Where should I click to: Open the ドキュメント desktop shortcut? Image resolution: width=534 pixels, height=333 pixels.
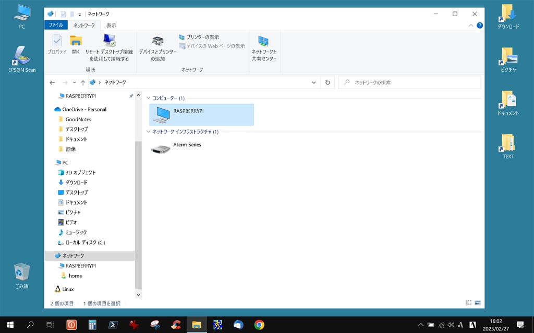pos(508,103)
